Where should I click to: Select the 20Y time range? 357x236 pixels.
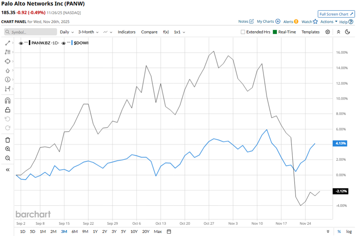pyautogui.click(x=146, y=231)
